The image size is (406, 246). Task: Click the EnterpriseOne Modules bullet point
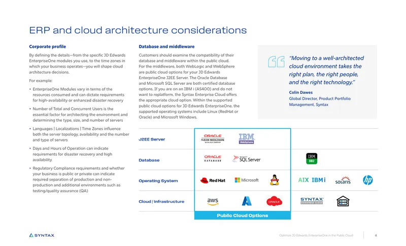point(77,95)
